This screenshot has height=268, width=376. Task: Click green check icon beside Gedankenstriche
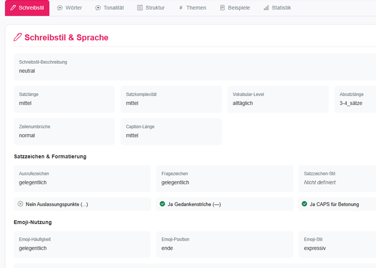162,204
